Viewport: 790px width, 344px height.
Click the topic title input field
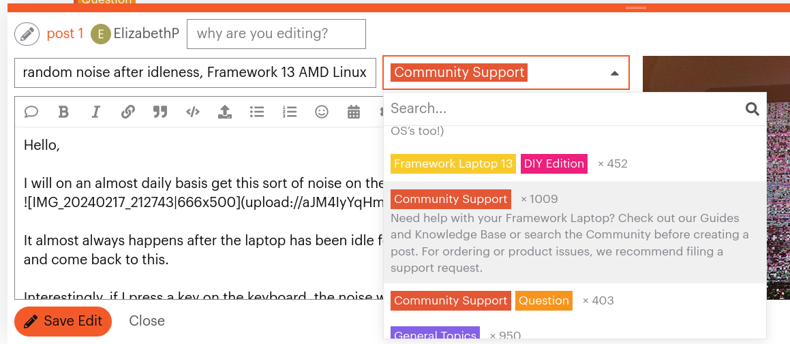(195, 72)
